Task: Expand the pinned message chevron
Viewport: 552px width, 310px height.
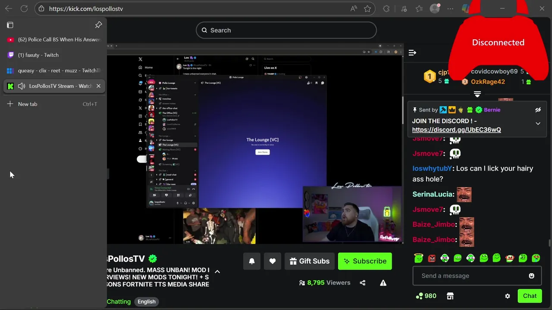Action: coord(538,124)
